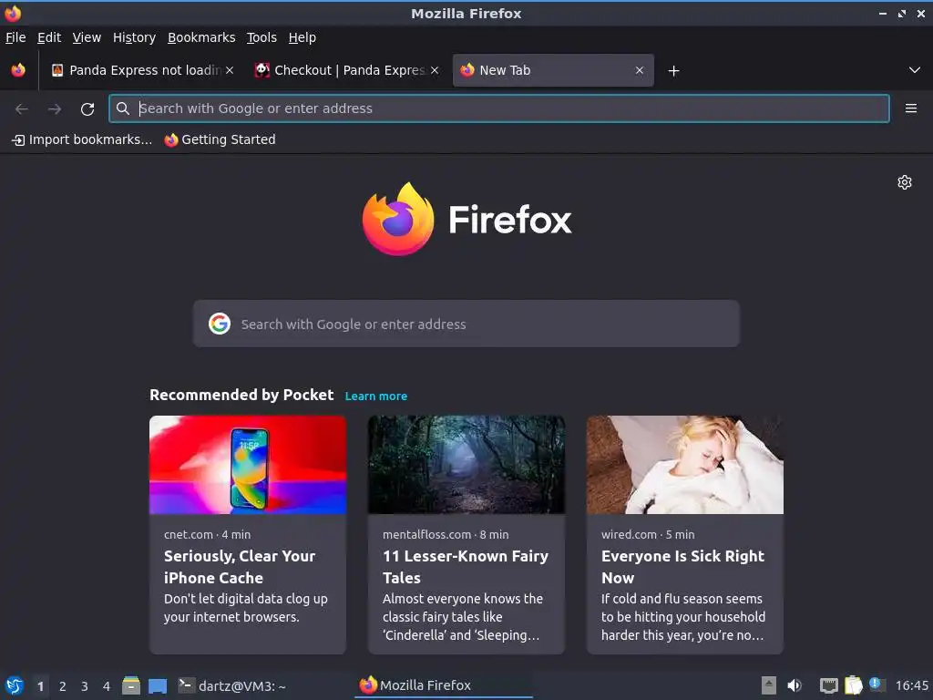This screenshot has height=700, width=933.
Task: Click 'cnet.com · 4 min' source text
Action: 207,534
